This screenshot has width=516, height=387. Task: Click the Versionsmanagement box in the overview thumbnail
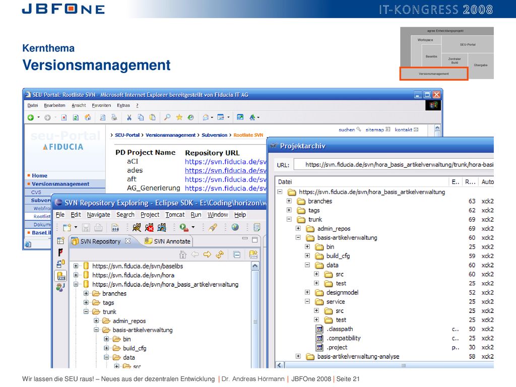[434, 74]
